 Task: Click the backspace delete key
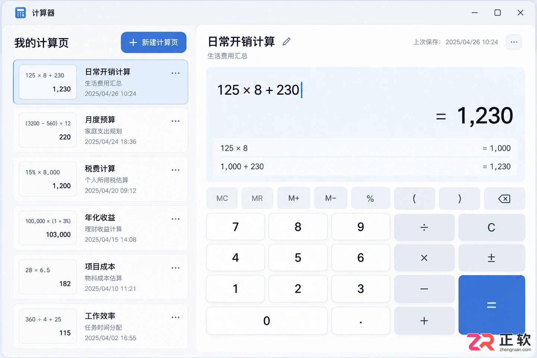[x=504, y=198]
